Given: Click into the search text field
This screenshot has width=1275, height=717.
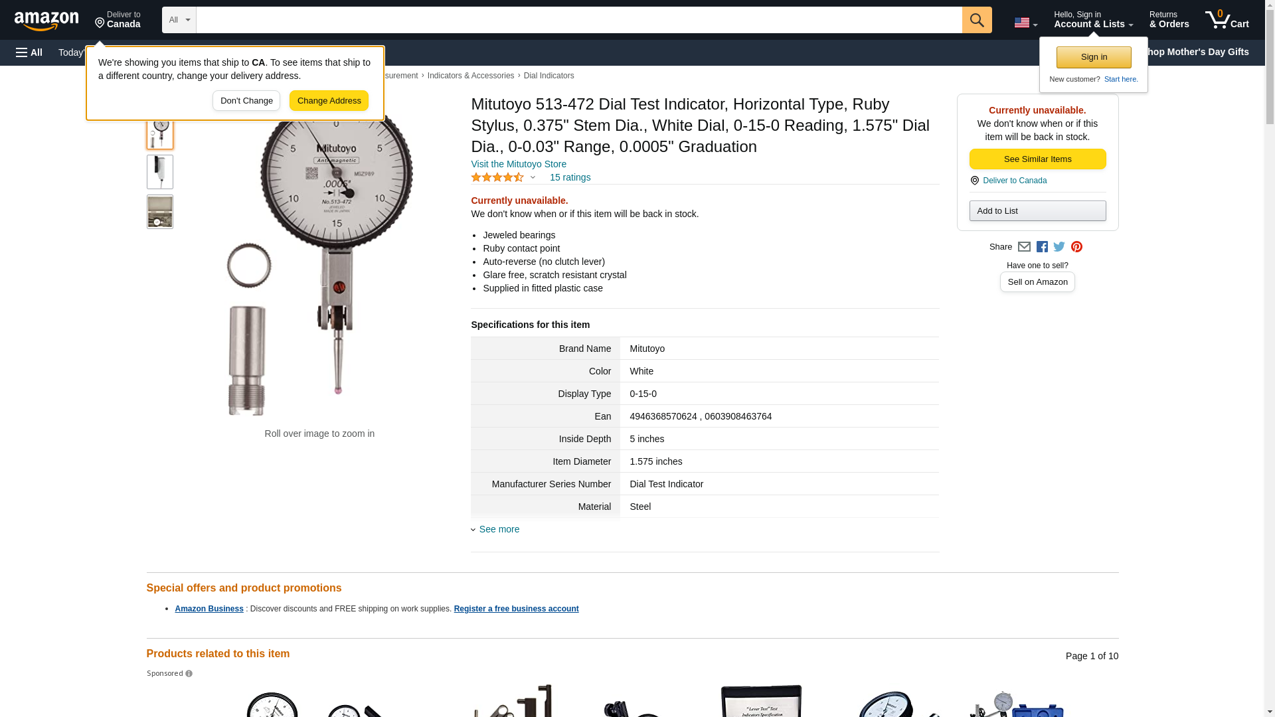Looking at the screenshot, I should (579, 20).
